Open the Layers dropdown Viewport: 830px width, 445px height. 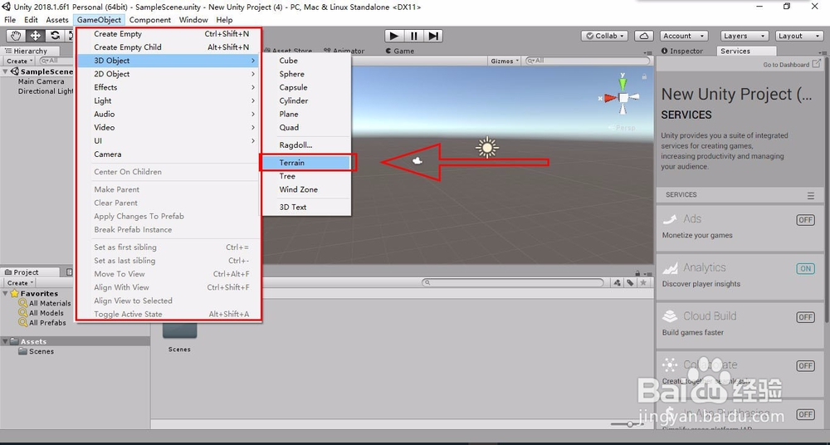[745, 36]
